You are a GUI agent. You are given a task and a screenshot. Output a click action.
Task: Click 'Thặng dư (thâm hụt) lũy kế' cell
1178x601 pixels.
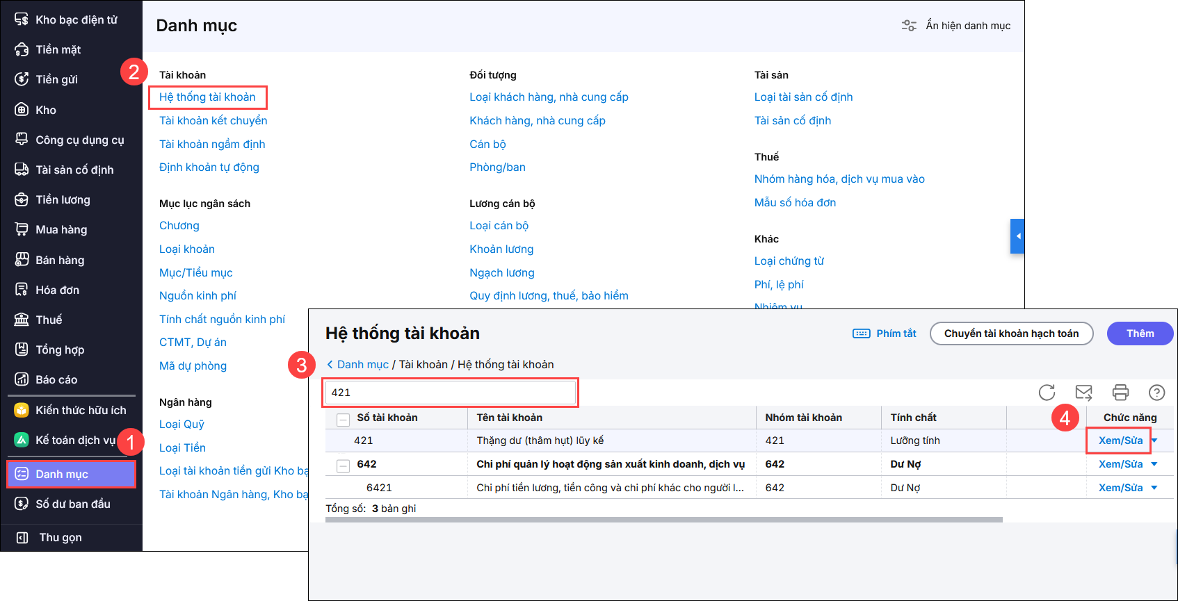[540, 441]
